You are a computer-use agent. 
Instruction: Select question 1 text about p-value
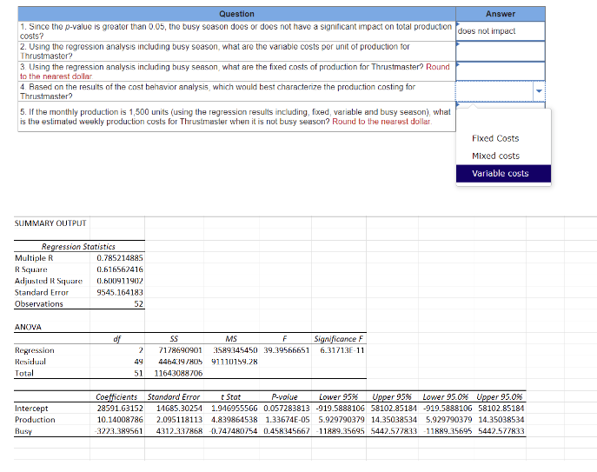(x=235, y=31)
